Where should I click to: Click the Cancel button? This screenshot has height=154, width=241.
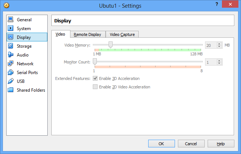click(x=191, y=144)
